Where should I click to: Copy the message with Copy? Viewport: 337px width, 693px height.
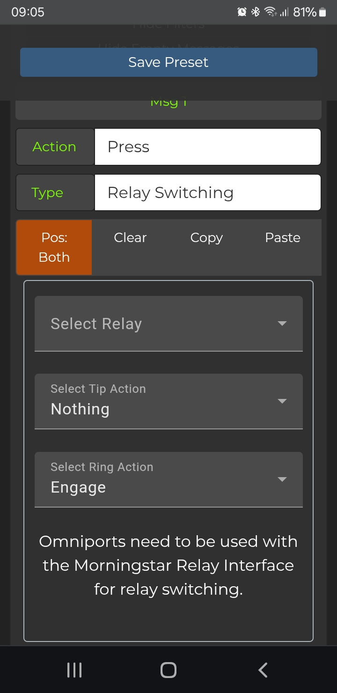[206, 238]
